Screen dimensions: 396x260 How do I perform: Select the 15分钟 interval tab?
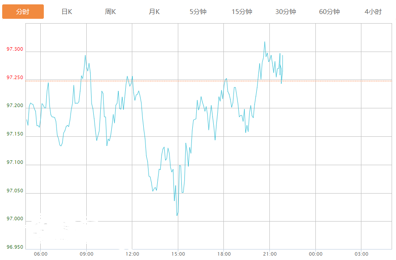point(242,12)
